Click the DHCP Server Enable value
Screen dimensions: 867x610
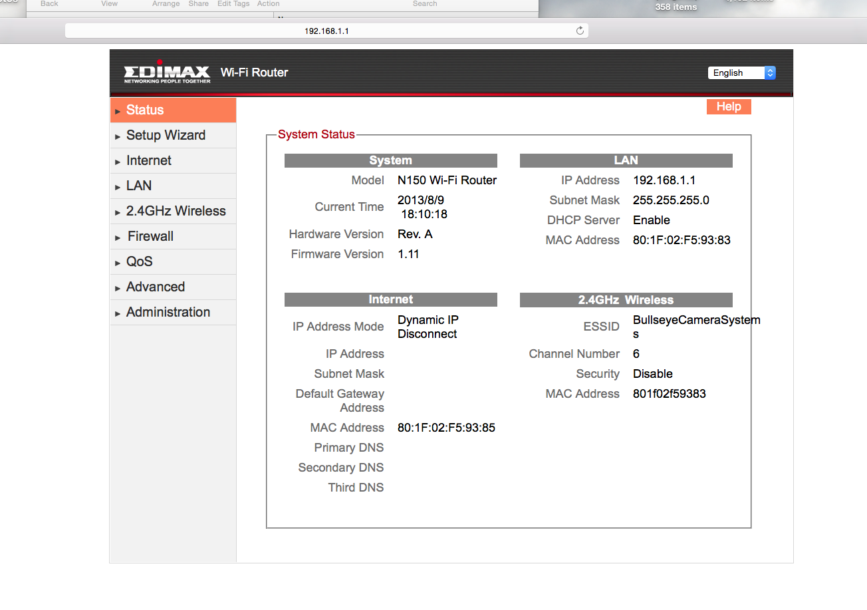tap(652, 220)
